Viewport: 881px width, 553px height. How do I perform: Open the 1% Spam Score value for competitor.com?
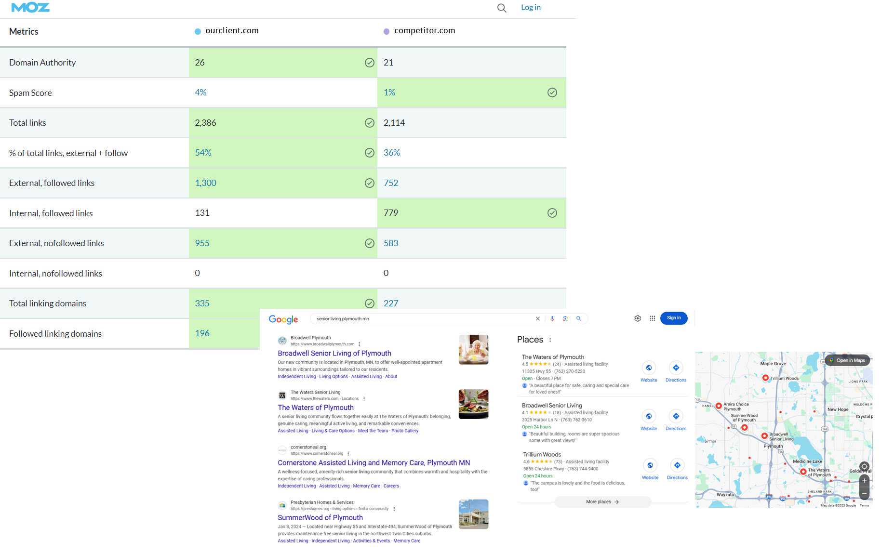click(x=389, y=92)
